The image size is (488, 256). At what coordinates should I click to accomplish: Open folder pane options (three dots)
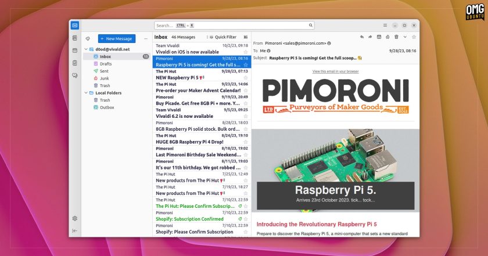(x=146, y=38)
